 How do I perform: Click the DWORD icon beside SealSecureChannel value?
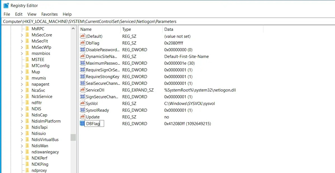pos(83,83)
